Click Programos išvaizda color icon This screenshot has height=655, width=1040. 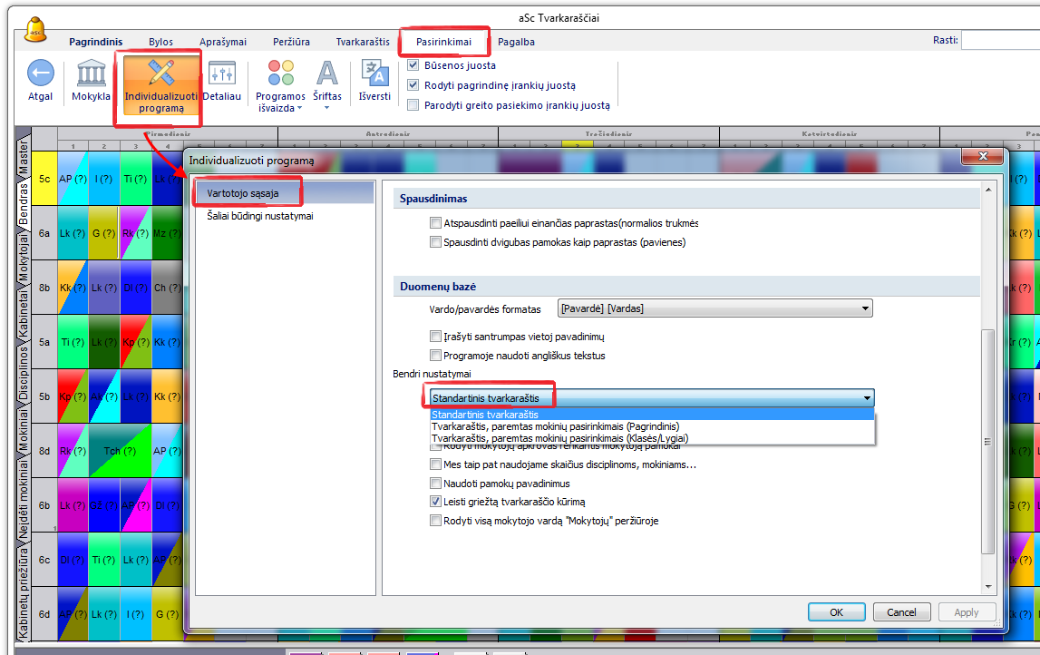(x=280, y=74)
